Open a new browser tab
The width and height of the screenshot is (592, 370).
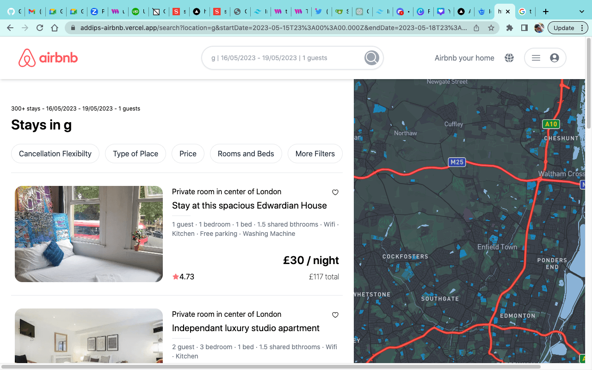click(x=546, y=12)
